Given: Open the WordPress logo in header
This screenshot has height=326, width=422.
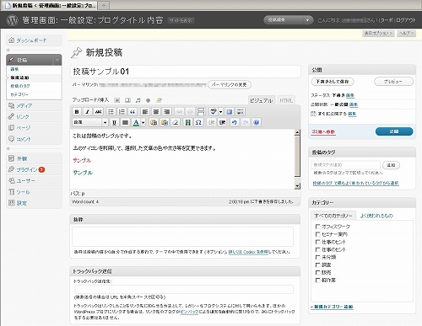Looking at the screenshot, I should click(12, 20).
